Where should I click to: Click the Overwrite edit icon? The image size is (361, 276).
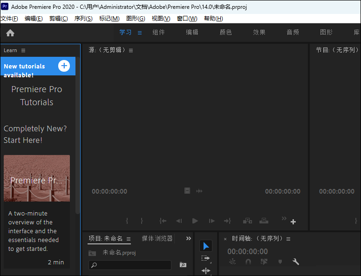(x=264, y=221)
